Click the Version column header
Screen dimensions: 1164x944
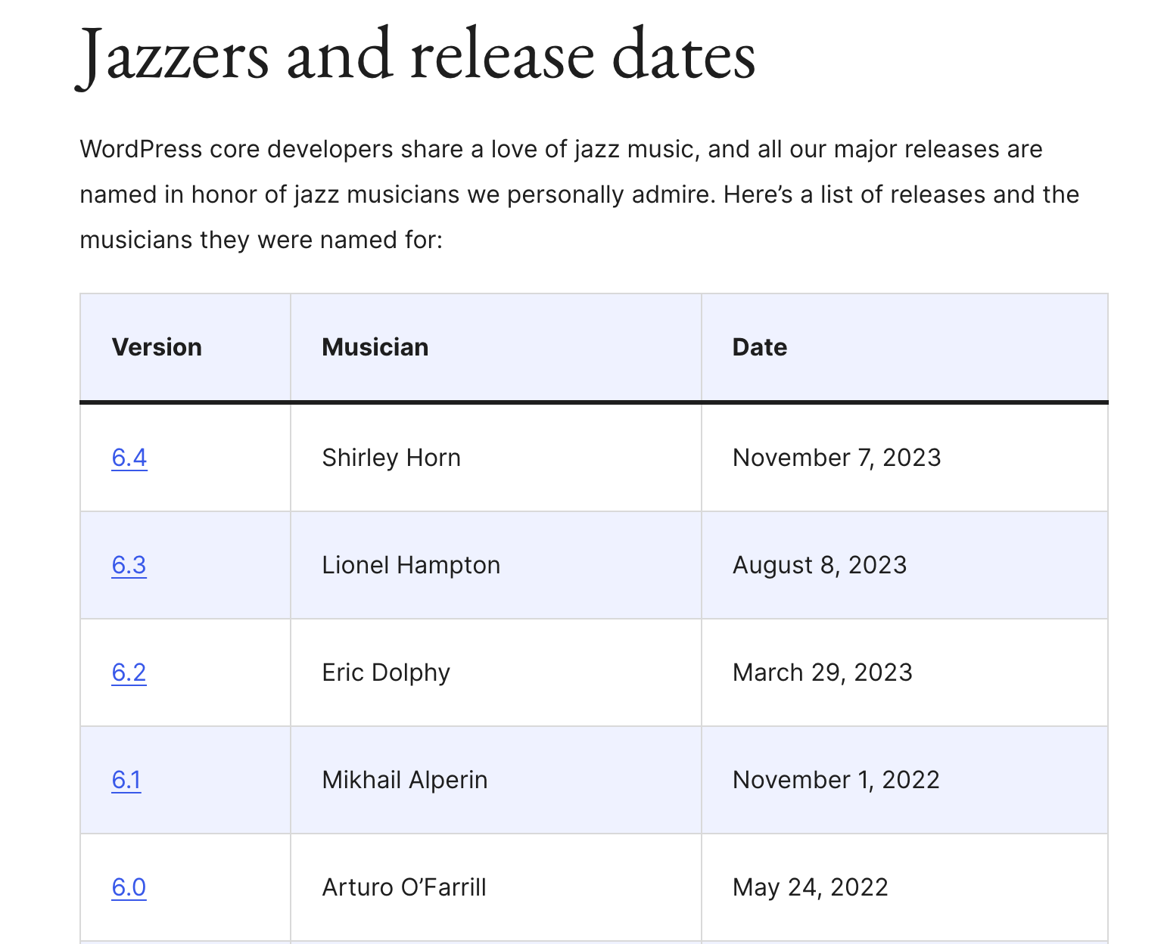point(157,347)
